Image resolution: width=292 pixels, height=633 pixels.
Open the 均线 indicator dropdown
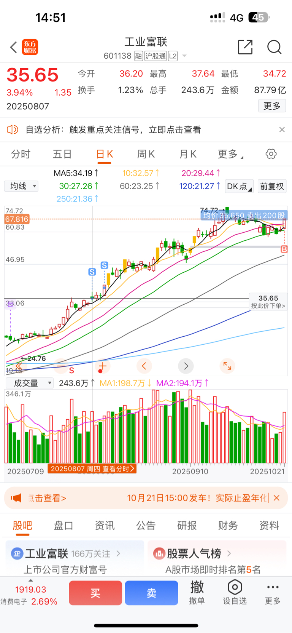pyautogui.click(x=21, y=186)
